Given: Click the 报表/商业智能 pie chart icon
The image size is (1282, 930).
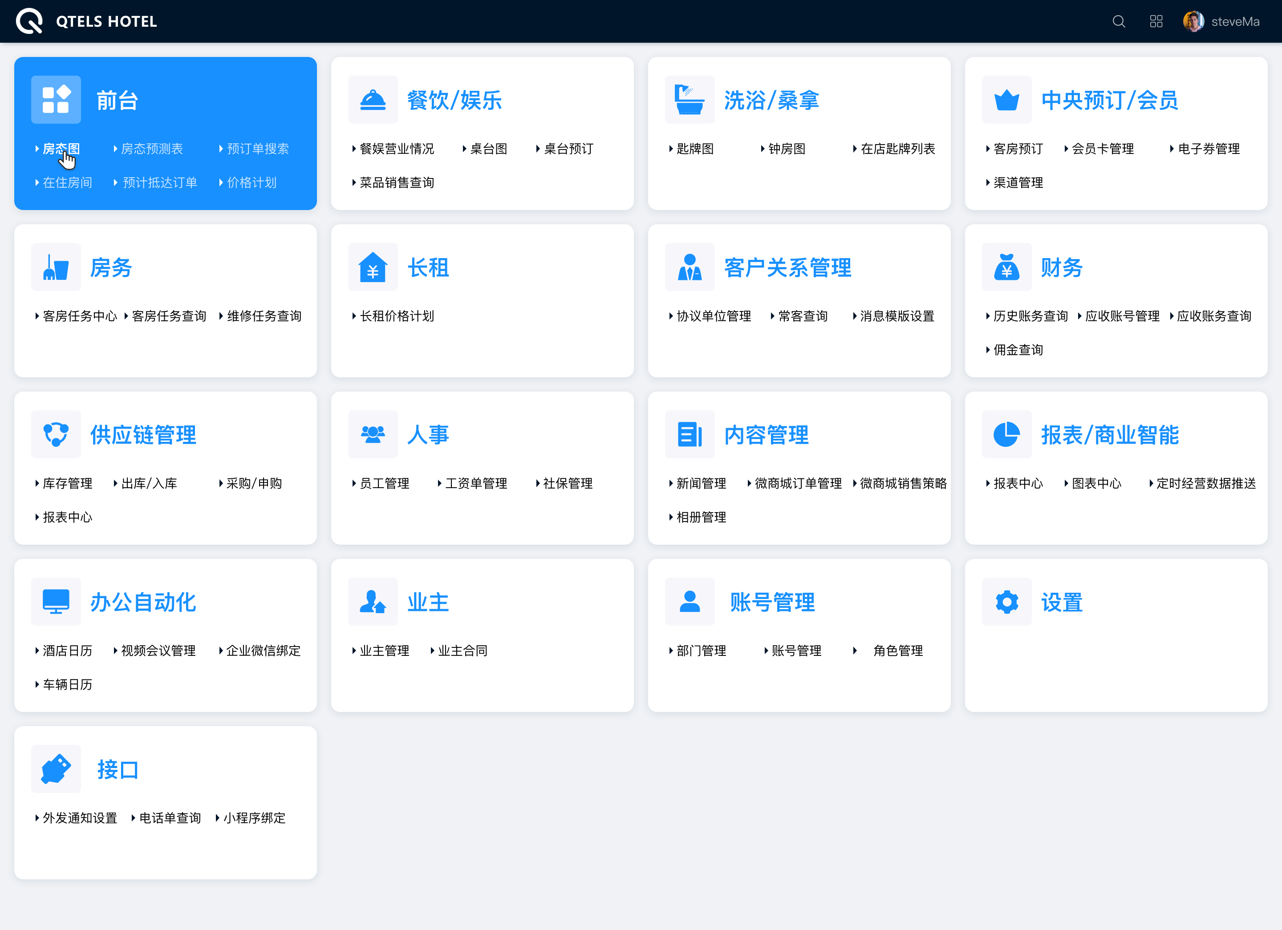Looking at the screenshot, I should (1007, 434).
